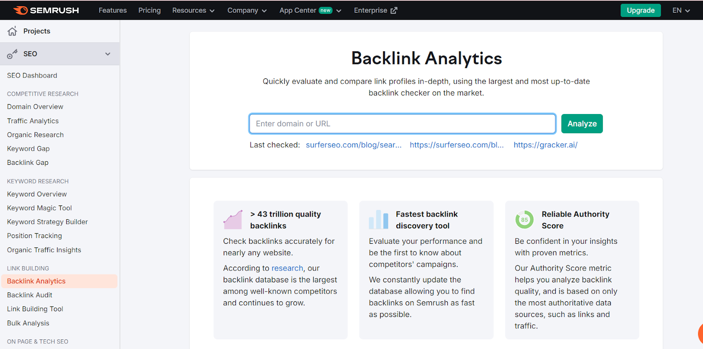Image resolution: width=703 pixels, height=349 pixels.
Task: Click 'Reliable Authority Score' title
Action: [x=576, y=220]
